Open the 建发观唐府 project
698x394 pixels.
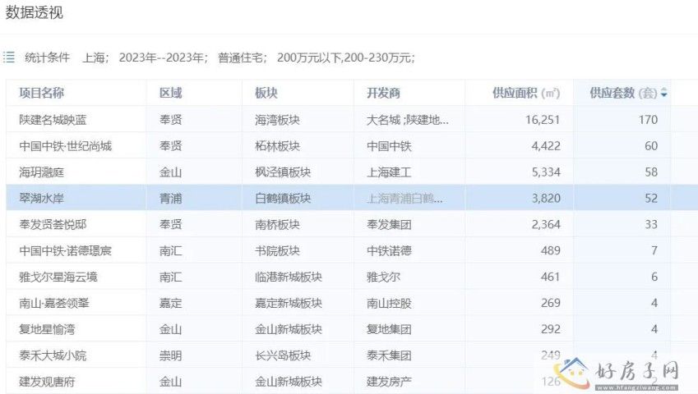click(47, 382)
